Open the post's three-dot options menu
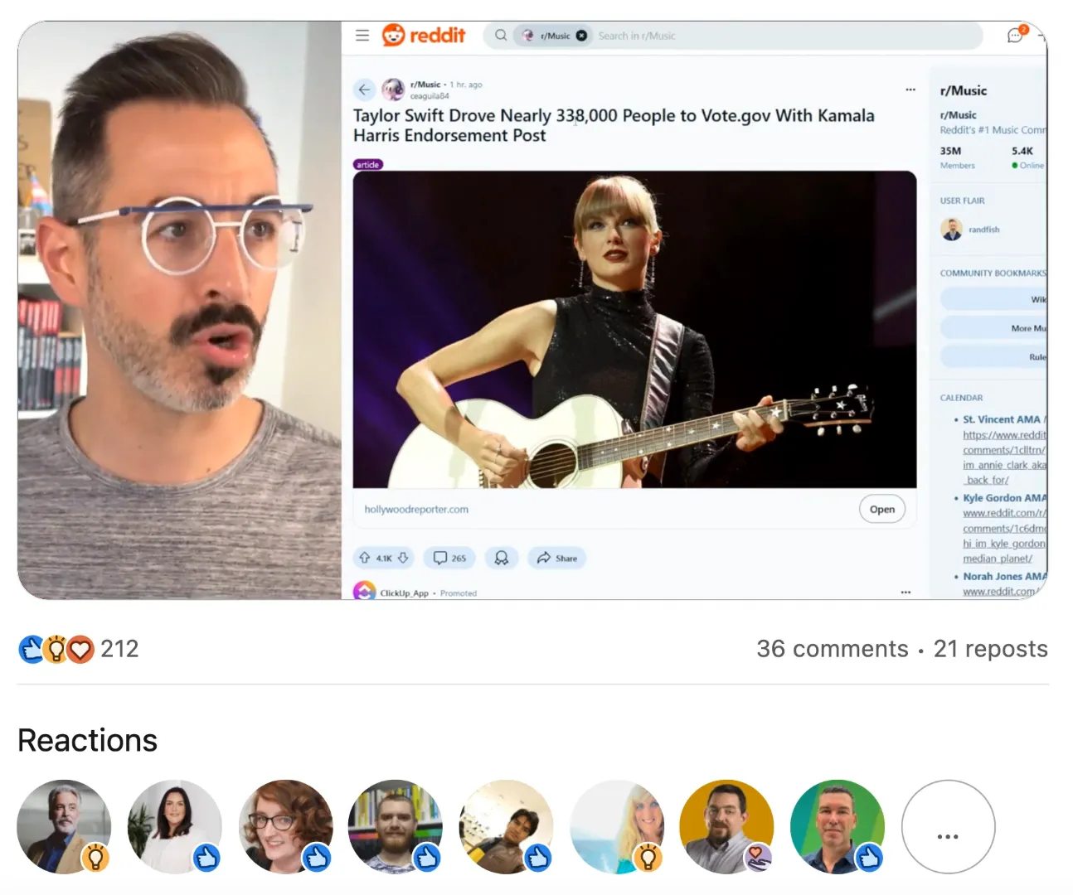The image size is (1073, 895). [x=910, y=89]
